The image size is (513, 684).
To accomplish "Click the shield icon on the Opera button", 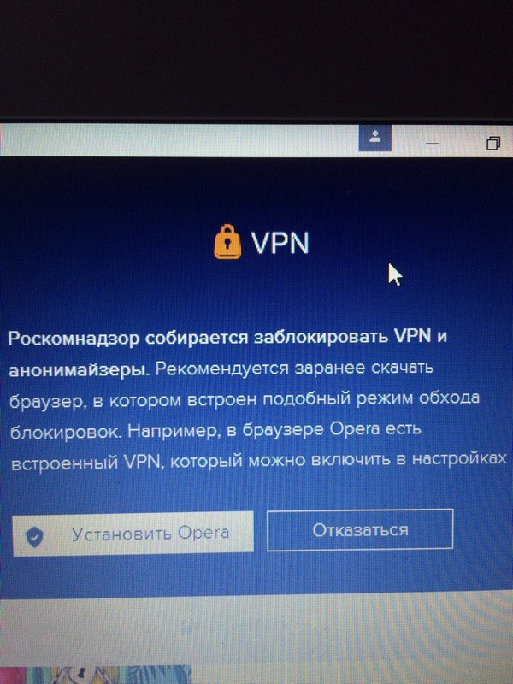I will pos(34,536).
